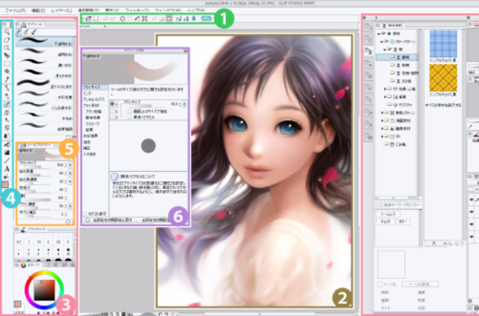The height and width of the screenshot is (316, 479).
Task: Choose the 透明水彩 brush in sub tool list
Action: 45,52
